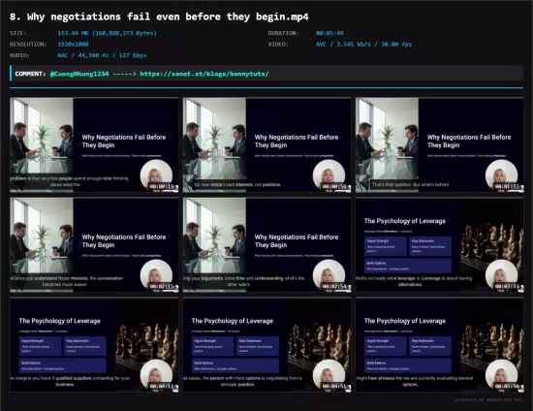Open the chess-slide thumbnail at 00:04:51

266,345
